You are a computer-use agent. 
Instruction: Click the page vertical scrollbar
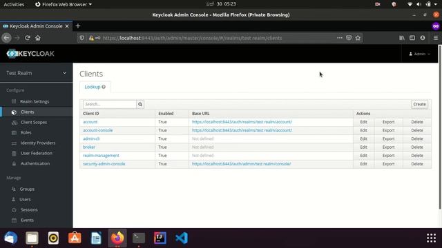(440, 127)
